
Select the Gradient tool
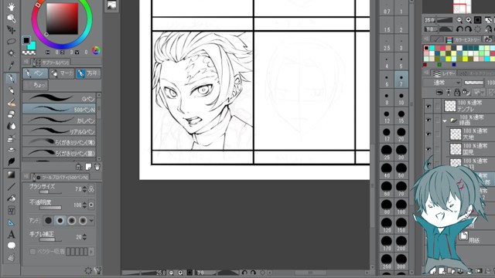click(11, 175)
